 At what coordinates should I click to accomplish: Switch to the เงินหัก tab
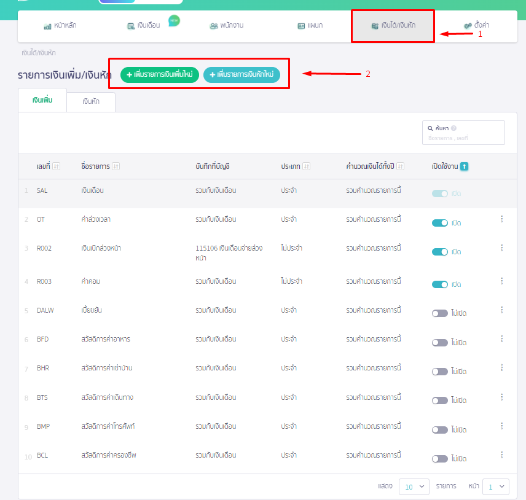pyautogui.click(x=91, y=102)
